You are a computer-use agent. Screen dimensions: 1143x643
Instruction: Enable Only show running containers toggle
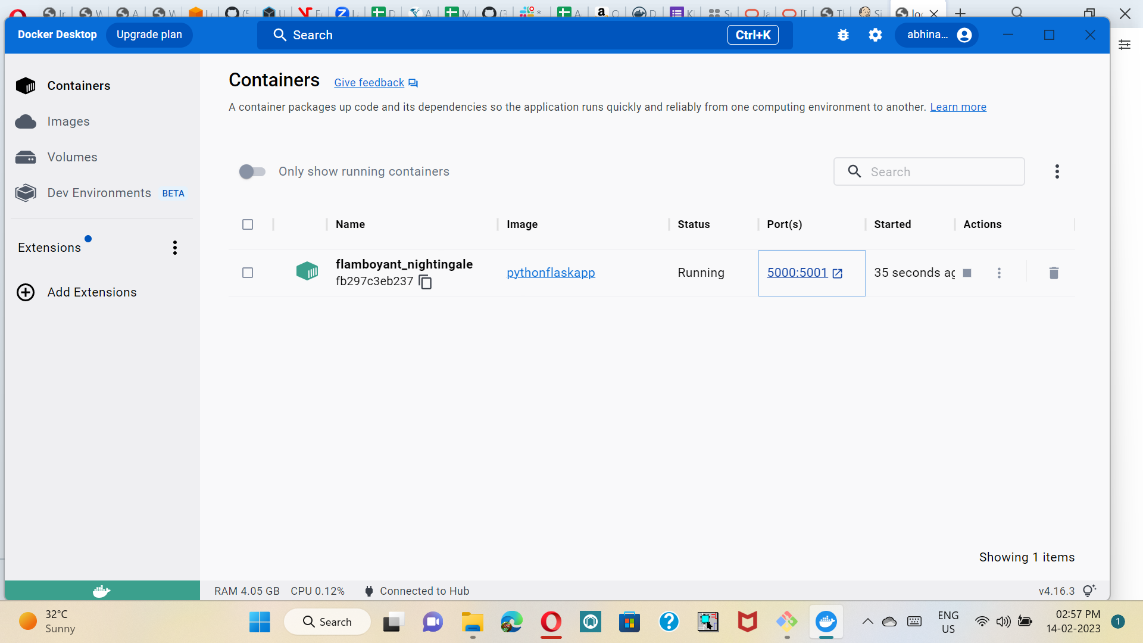coord(252,171)
